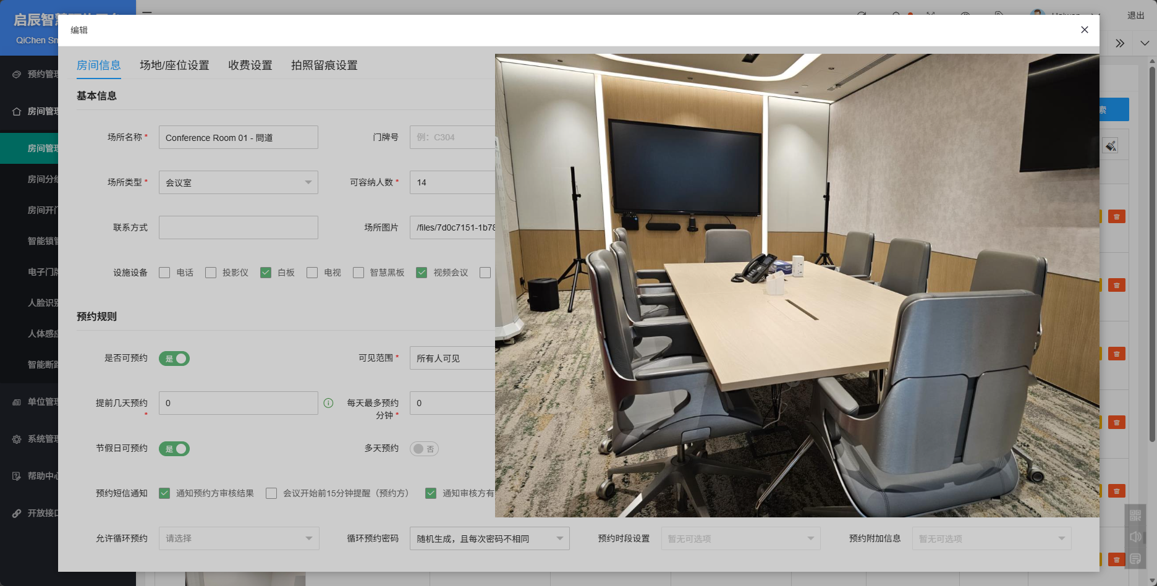Close the 编辑 dialog with the X
The height and width of the screenshot is (586, 1157).
tap(1084, 30)
